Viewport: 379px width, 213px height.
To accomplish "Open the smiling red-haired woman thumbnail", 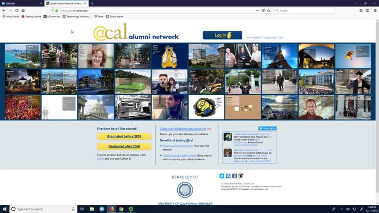I will (96, 56).
